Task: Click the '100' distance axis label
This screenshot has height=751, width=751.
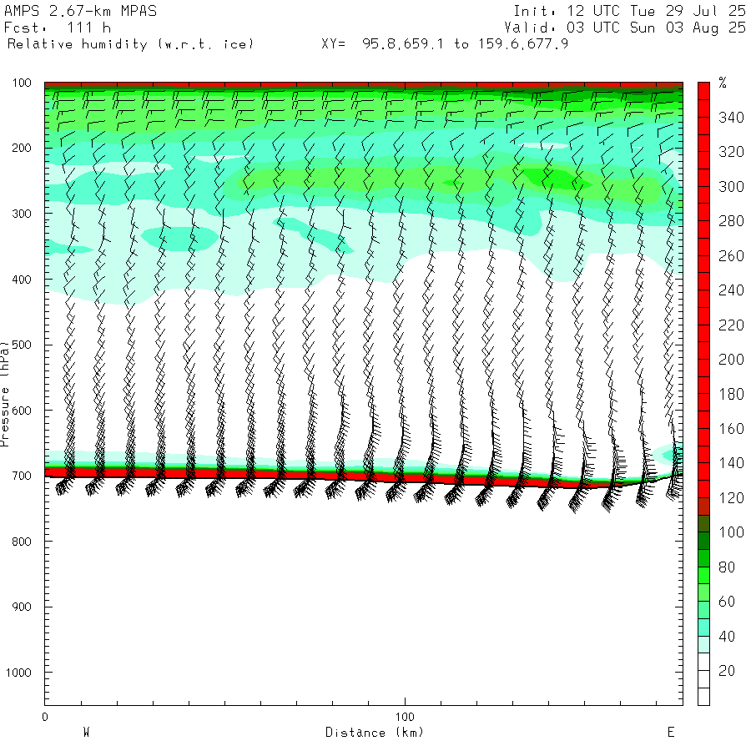Action: [x=405, y=717]
